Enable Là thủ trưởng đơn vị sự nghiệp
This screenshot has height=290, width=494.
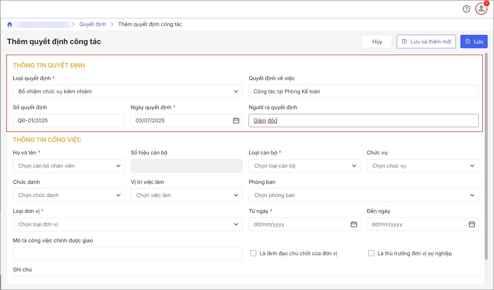(x=371, y=253)
